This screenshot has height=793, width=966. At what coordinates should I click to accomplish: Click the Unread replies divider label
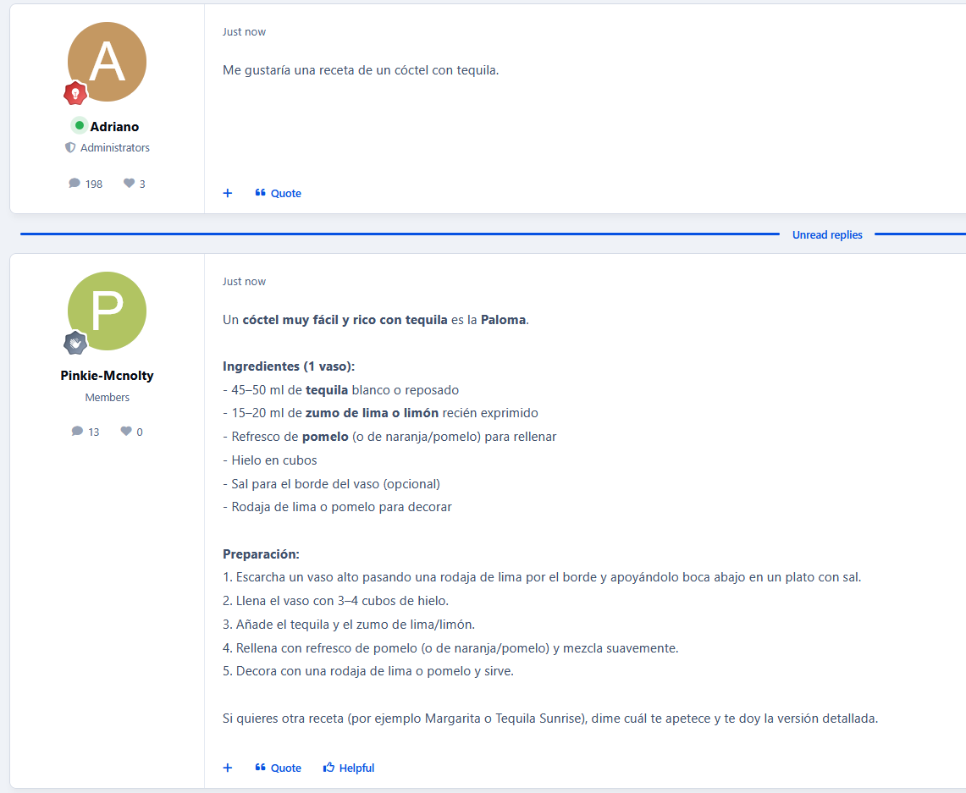click(827, 235)
